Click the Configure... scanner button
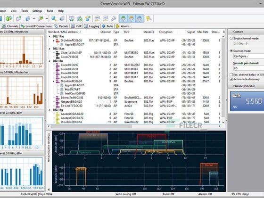Viewport: 264px width, 198px height. 249,56
